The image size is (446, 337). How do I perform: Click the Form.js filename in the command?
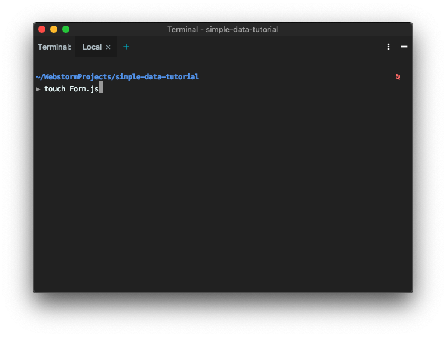pos(84,89)
